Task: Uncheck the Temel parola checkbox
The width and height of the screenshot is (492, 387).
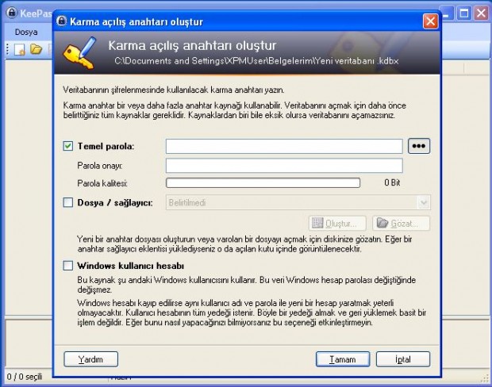Action: [x=68, y=146]
